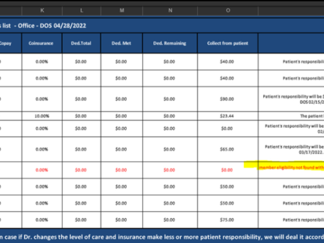324x243 pixels.
Task: Select Ded. Remaining cell in the $65.00 row
Action: [x=170, y=149]
